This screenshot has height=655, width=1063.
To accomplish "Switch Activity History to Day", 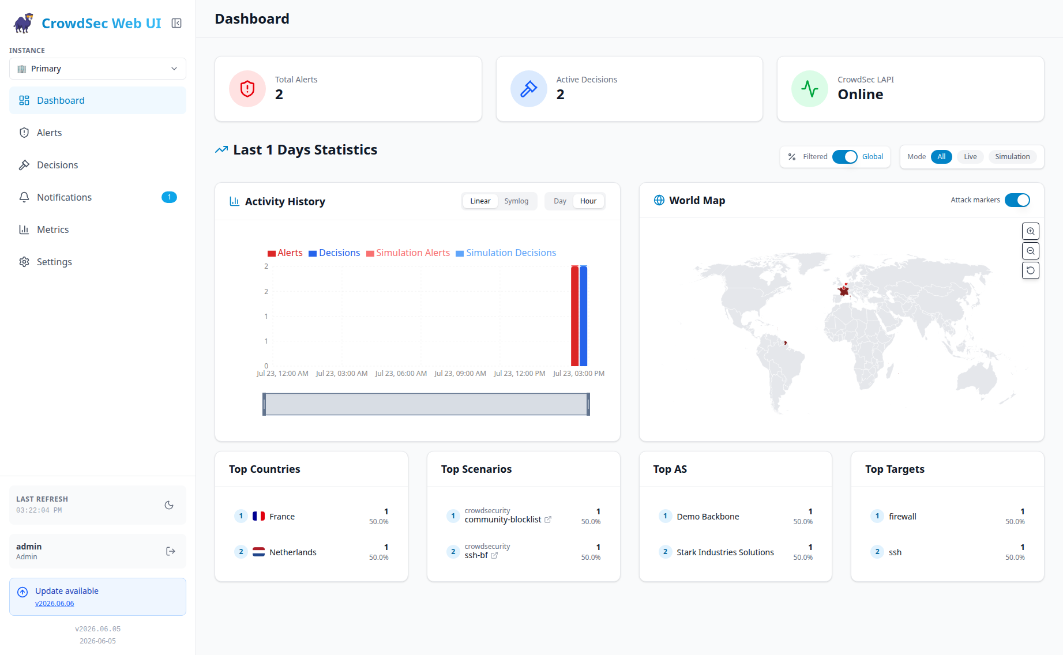I will pyautogui.click(x=560, y=201).
